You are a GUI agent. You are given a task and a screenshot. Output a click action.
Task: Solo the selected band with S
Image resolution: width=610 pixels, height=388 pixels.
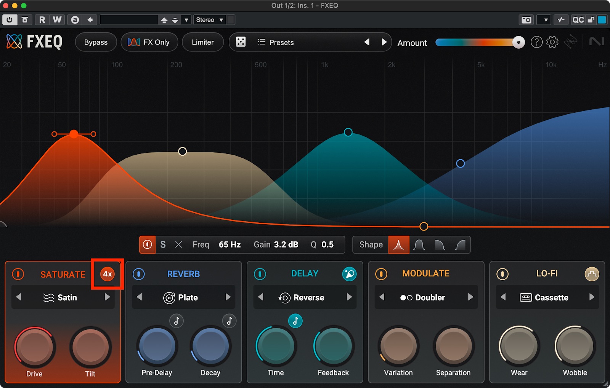point(163,244)
